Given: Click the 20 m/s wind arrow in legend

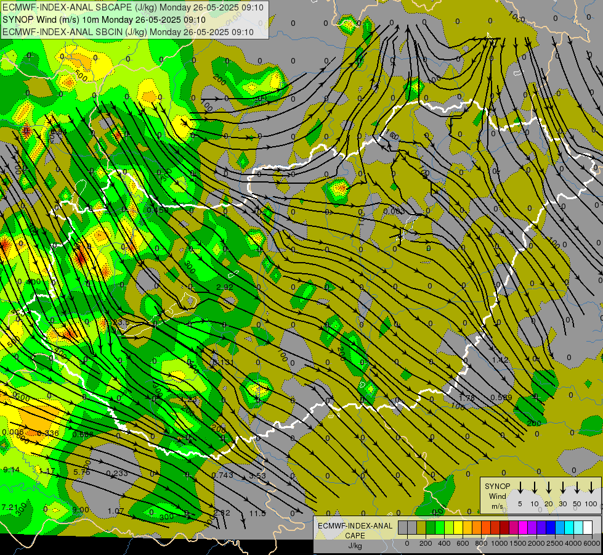Looking at the screenshot, I should click(x=548, y=487).
